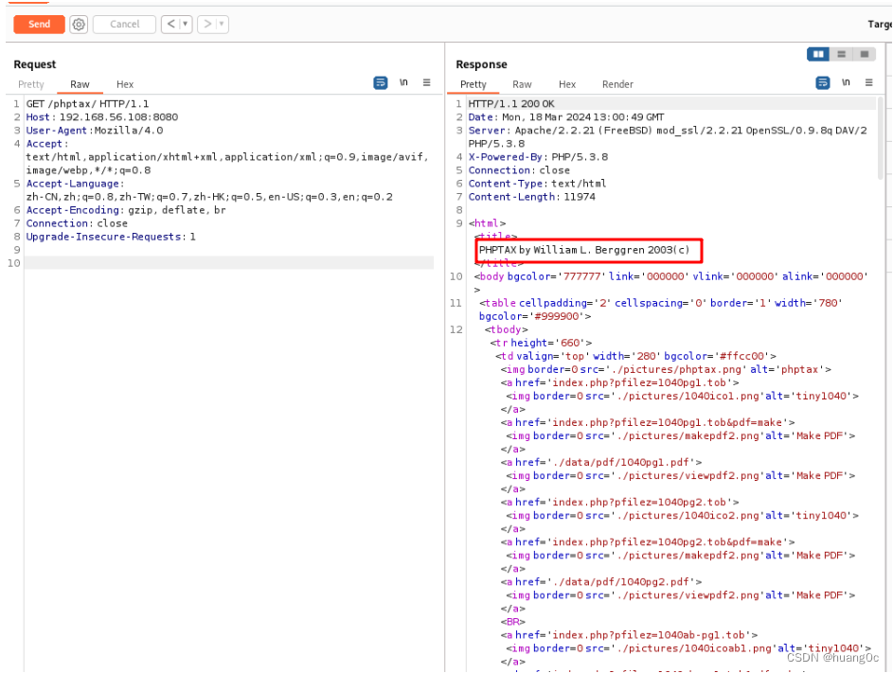Toggle show non-printable \n in Request panel

403,82
